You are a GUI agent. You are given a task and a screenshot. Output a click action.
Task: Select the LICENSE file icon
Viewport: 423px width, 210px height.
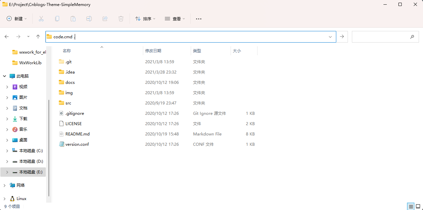coord(61,124)
